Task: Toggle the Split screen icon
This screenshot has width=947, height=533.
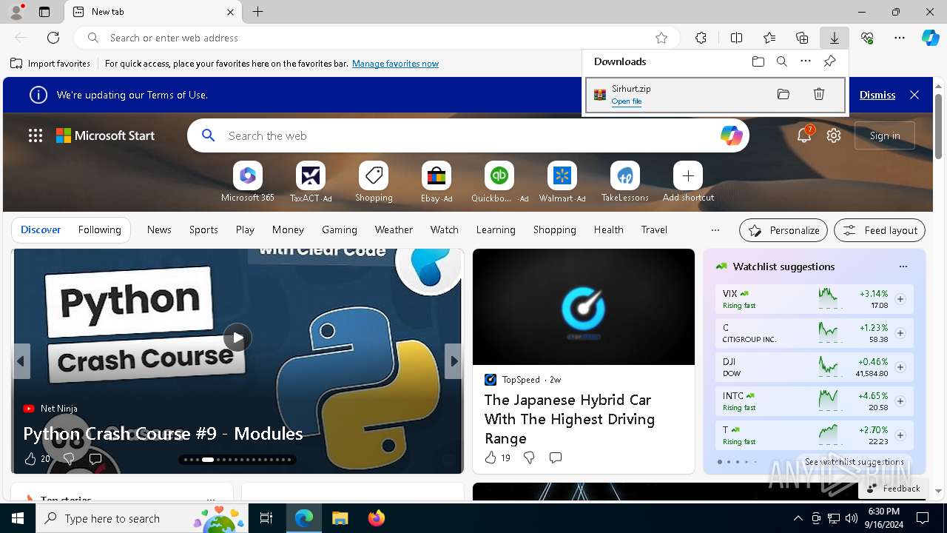Action: pyautogui.click(x=736, y=38)
